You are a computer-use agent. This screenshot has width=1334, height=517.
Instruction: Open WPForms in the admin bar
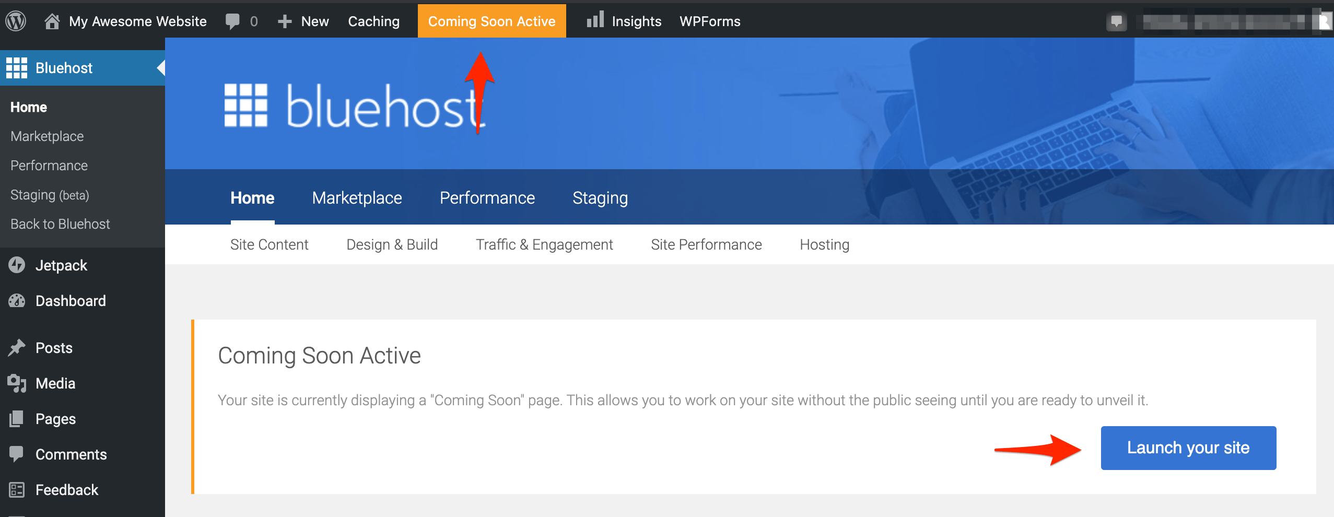pyautogui.click(x=710, y=21)
